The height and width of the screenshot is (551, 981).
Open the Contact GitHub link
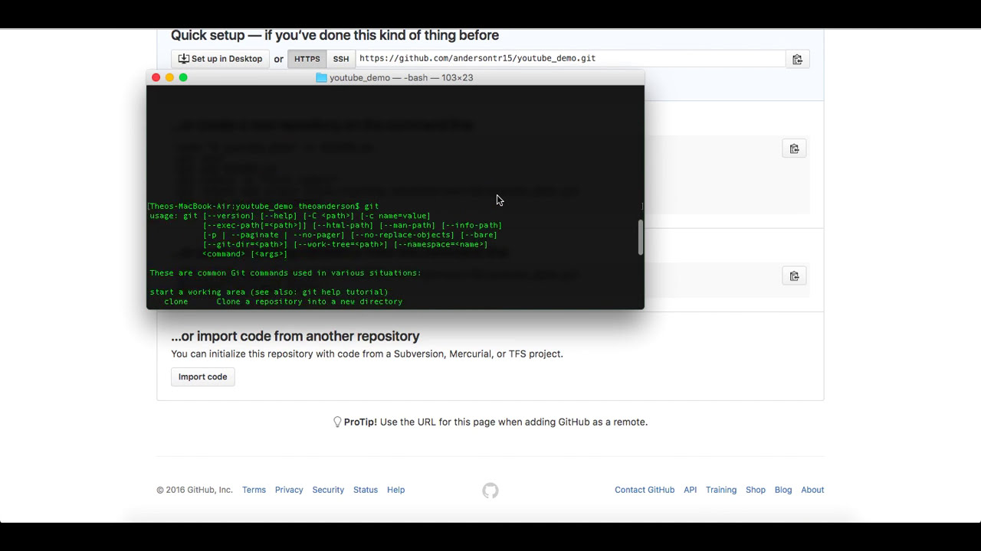pos(645,490)
